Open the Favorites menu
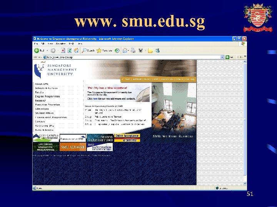This screenshot has height=207, width=277. coord(61,44)
